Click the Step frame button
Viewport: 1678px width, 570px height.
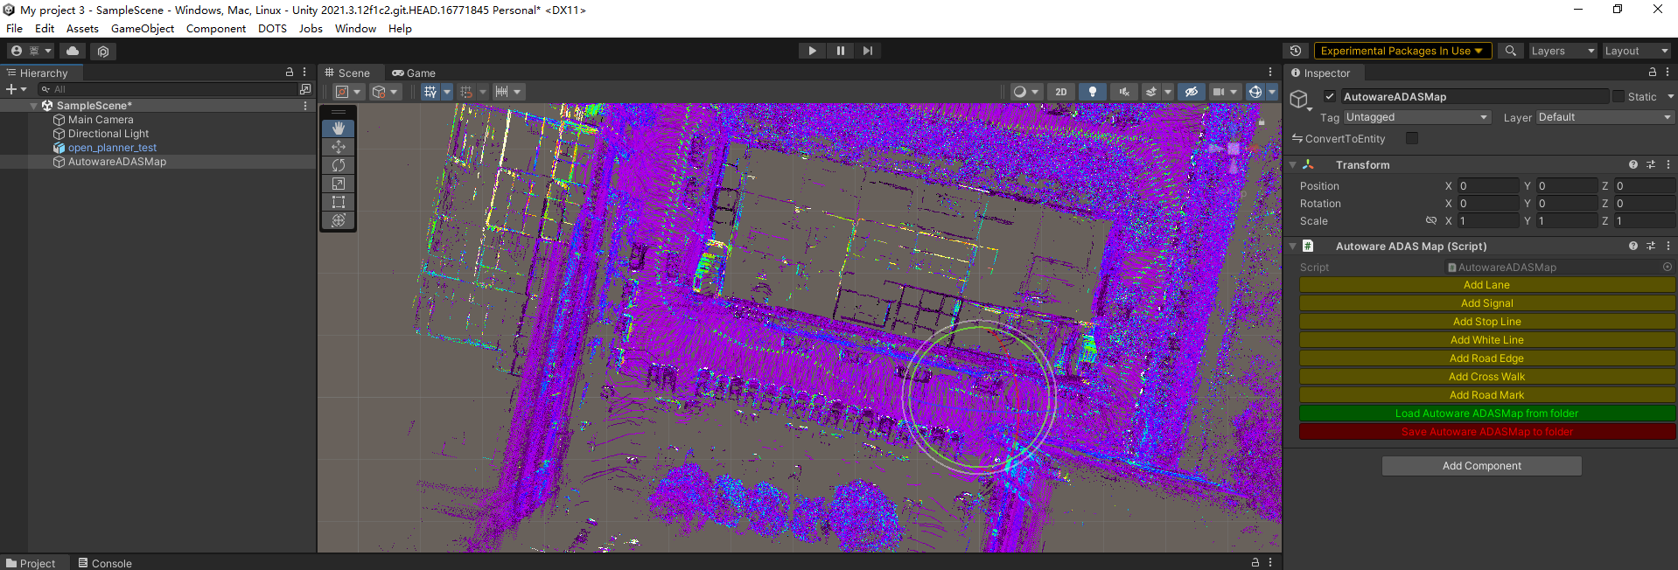point(867,51)
